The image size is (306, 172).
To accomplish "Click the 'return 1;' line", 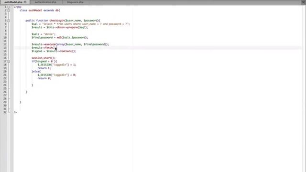I will point(44,68).
